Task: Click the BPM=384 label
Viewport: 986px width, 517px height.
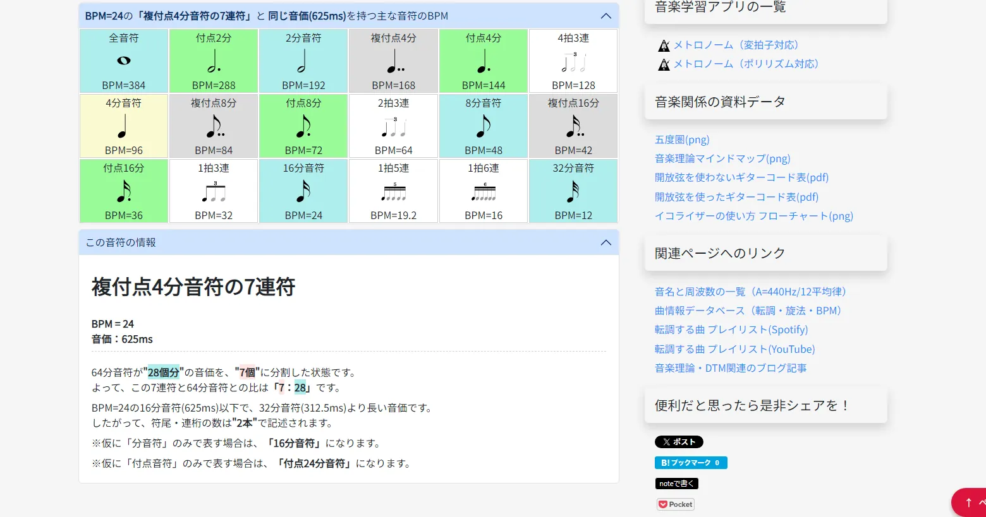Action: (x=124, y=85)
